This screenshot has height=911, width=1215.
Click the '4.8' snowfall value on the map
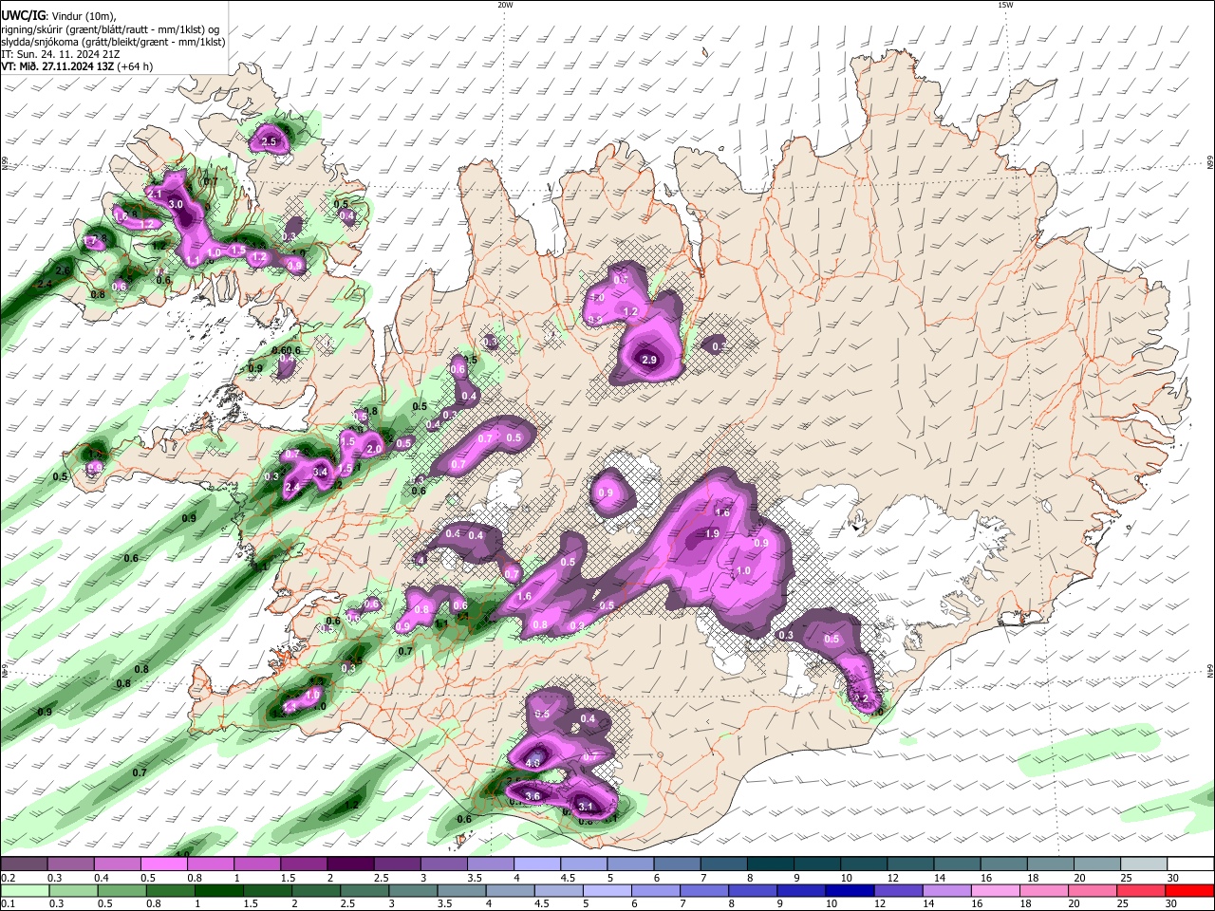(x=533, y=762)
